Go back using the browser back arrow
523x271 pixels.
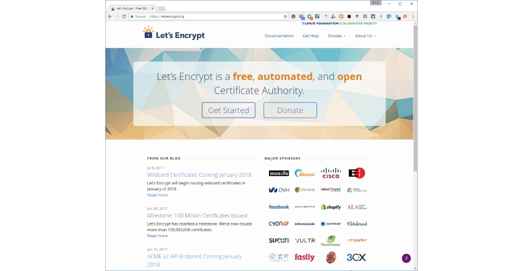[110, 16]
